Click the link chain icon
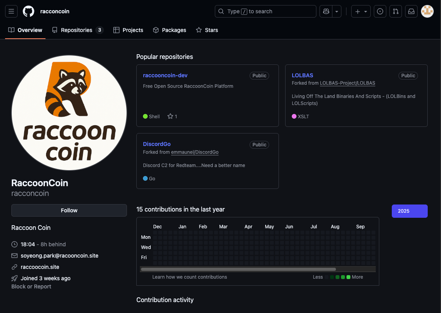Image resolution: width=441 pixels, height=313 pixels. 14,267
